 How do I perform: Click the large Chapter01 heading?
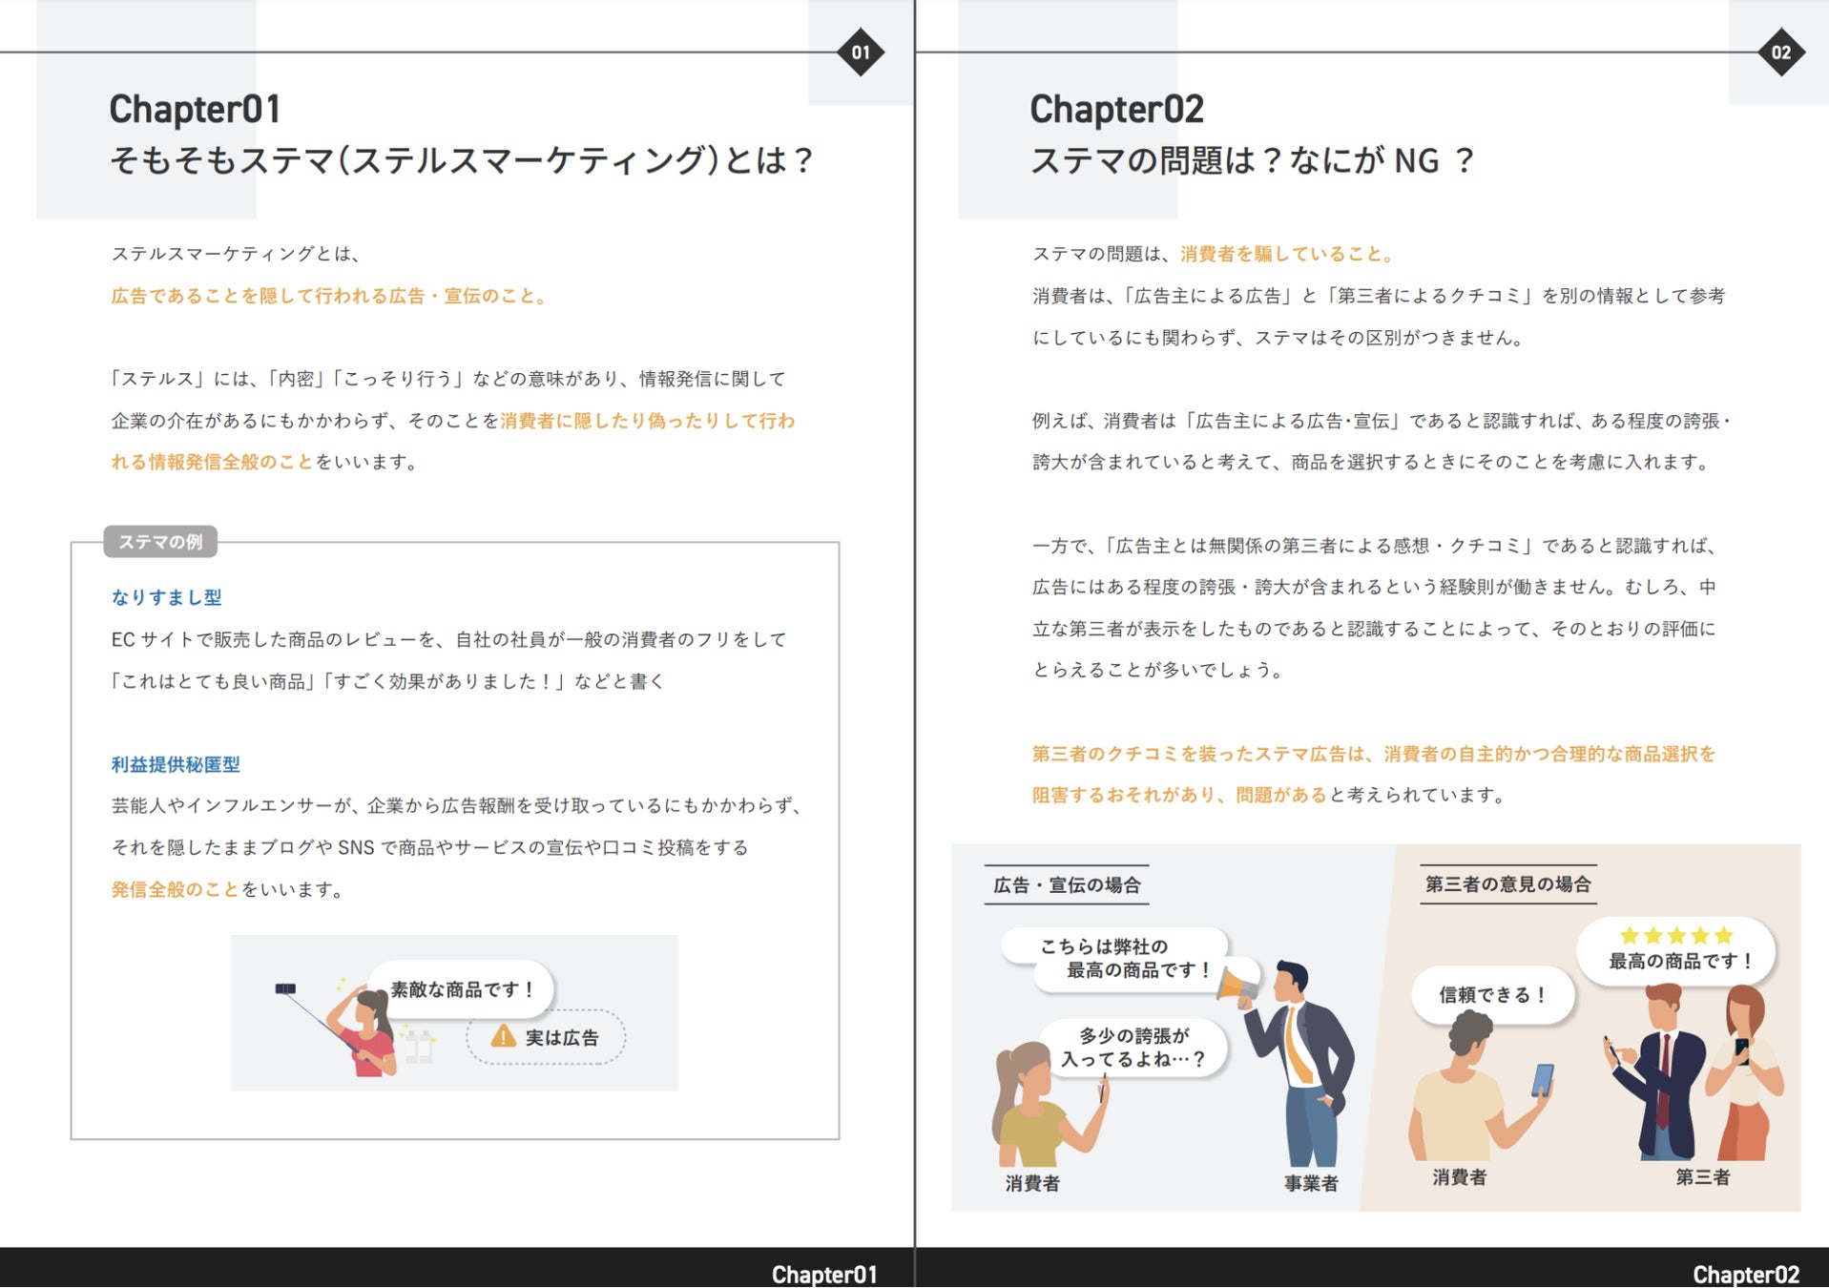pos(196,109)
